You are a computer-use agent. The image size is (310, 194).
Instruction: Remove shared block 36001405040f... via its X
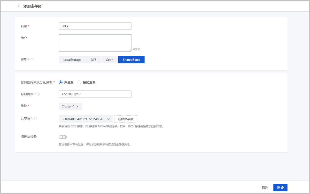pos(109,119)
